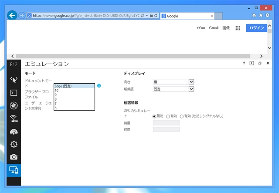This screenshot has width=279, height=193.
Task: Click the page horizontal scrollbar track
Action: 133,56
